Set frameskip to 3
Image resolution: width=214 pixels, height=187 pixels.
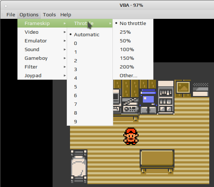click(x=90, y=69)
